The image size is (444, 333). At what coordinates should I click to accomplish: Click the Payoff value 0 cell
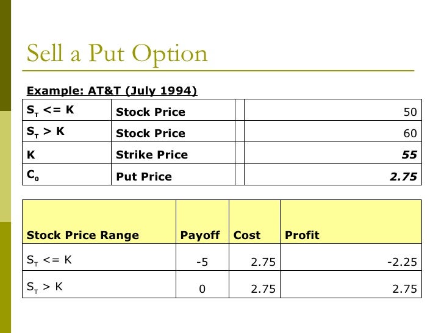pyautogui.click(x=202, y=289)
